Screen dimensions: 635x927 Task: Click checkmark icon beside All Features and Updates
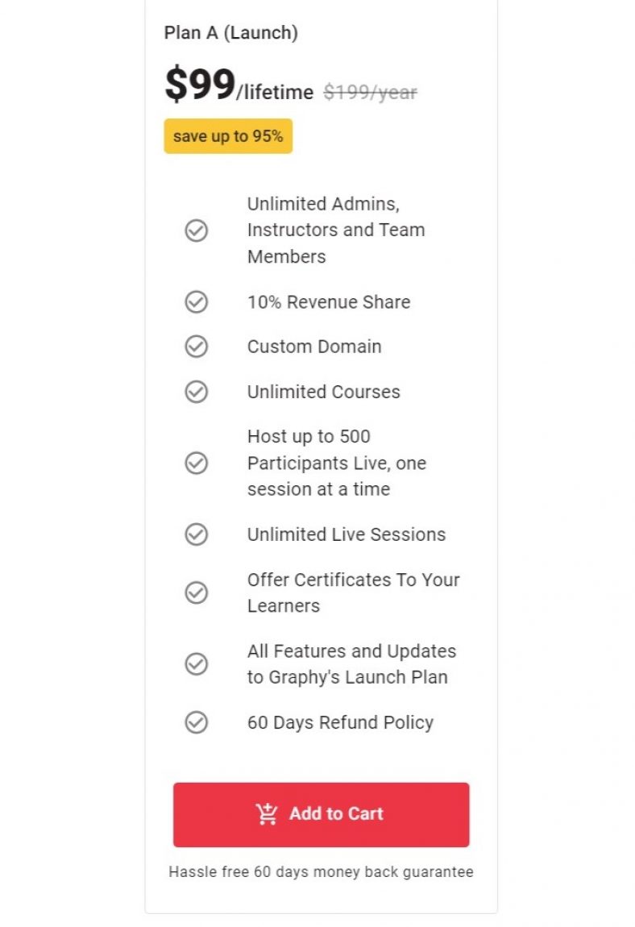click(197, 663)
